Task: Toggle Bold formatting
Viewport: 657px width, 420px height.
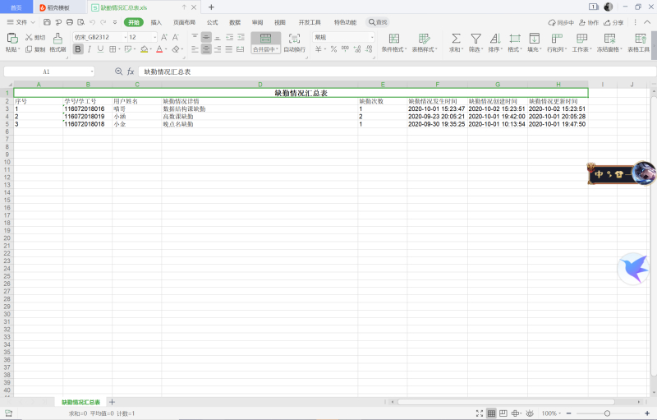Action: (78, 49)
